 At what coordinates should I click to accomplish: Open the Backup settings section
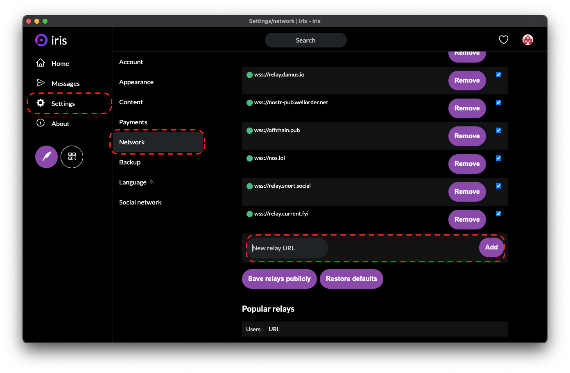point(130,162)
